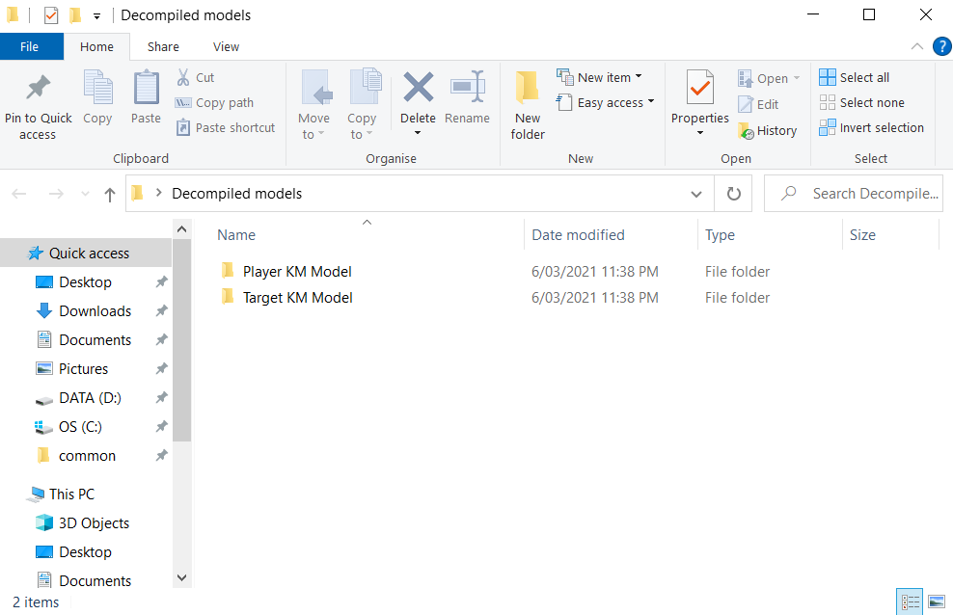The height and width of the screenshot is (615, 953).
Task: Switch to large icons view in status bar
Action: click(x=936, y=602)
